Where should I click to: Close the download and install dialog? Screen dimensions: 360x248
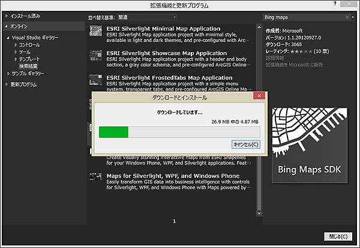259,96
